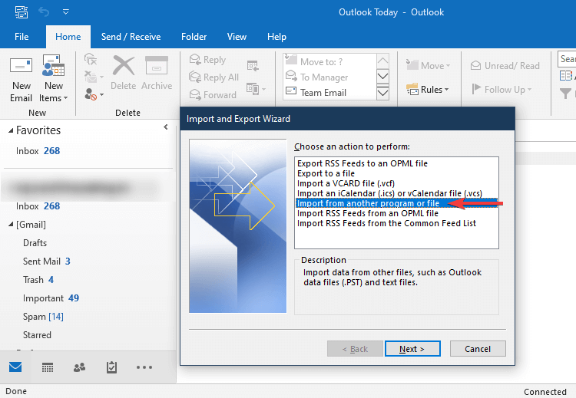This screenshot has height=398, width=576.
Task: Switch to Mail view icon
Action: tap(15, 367)
